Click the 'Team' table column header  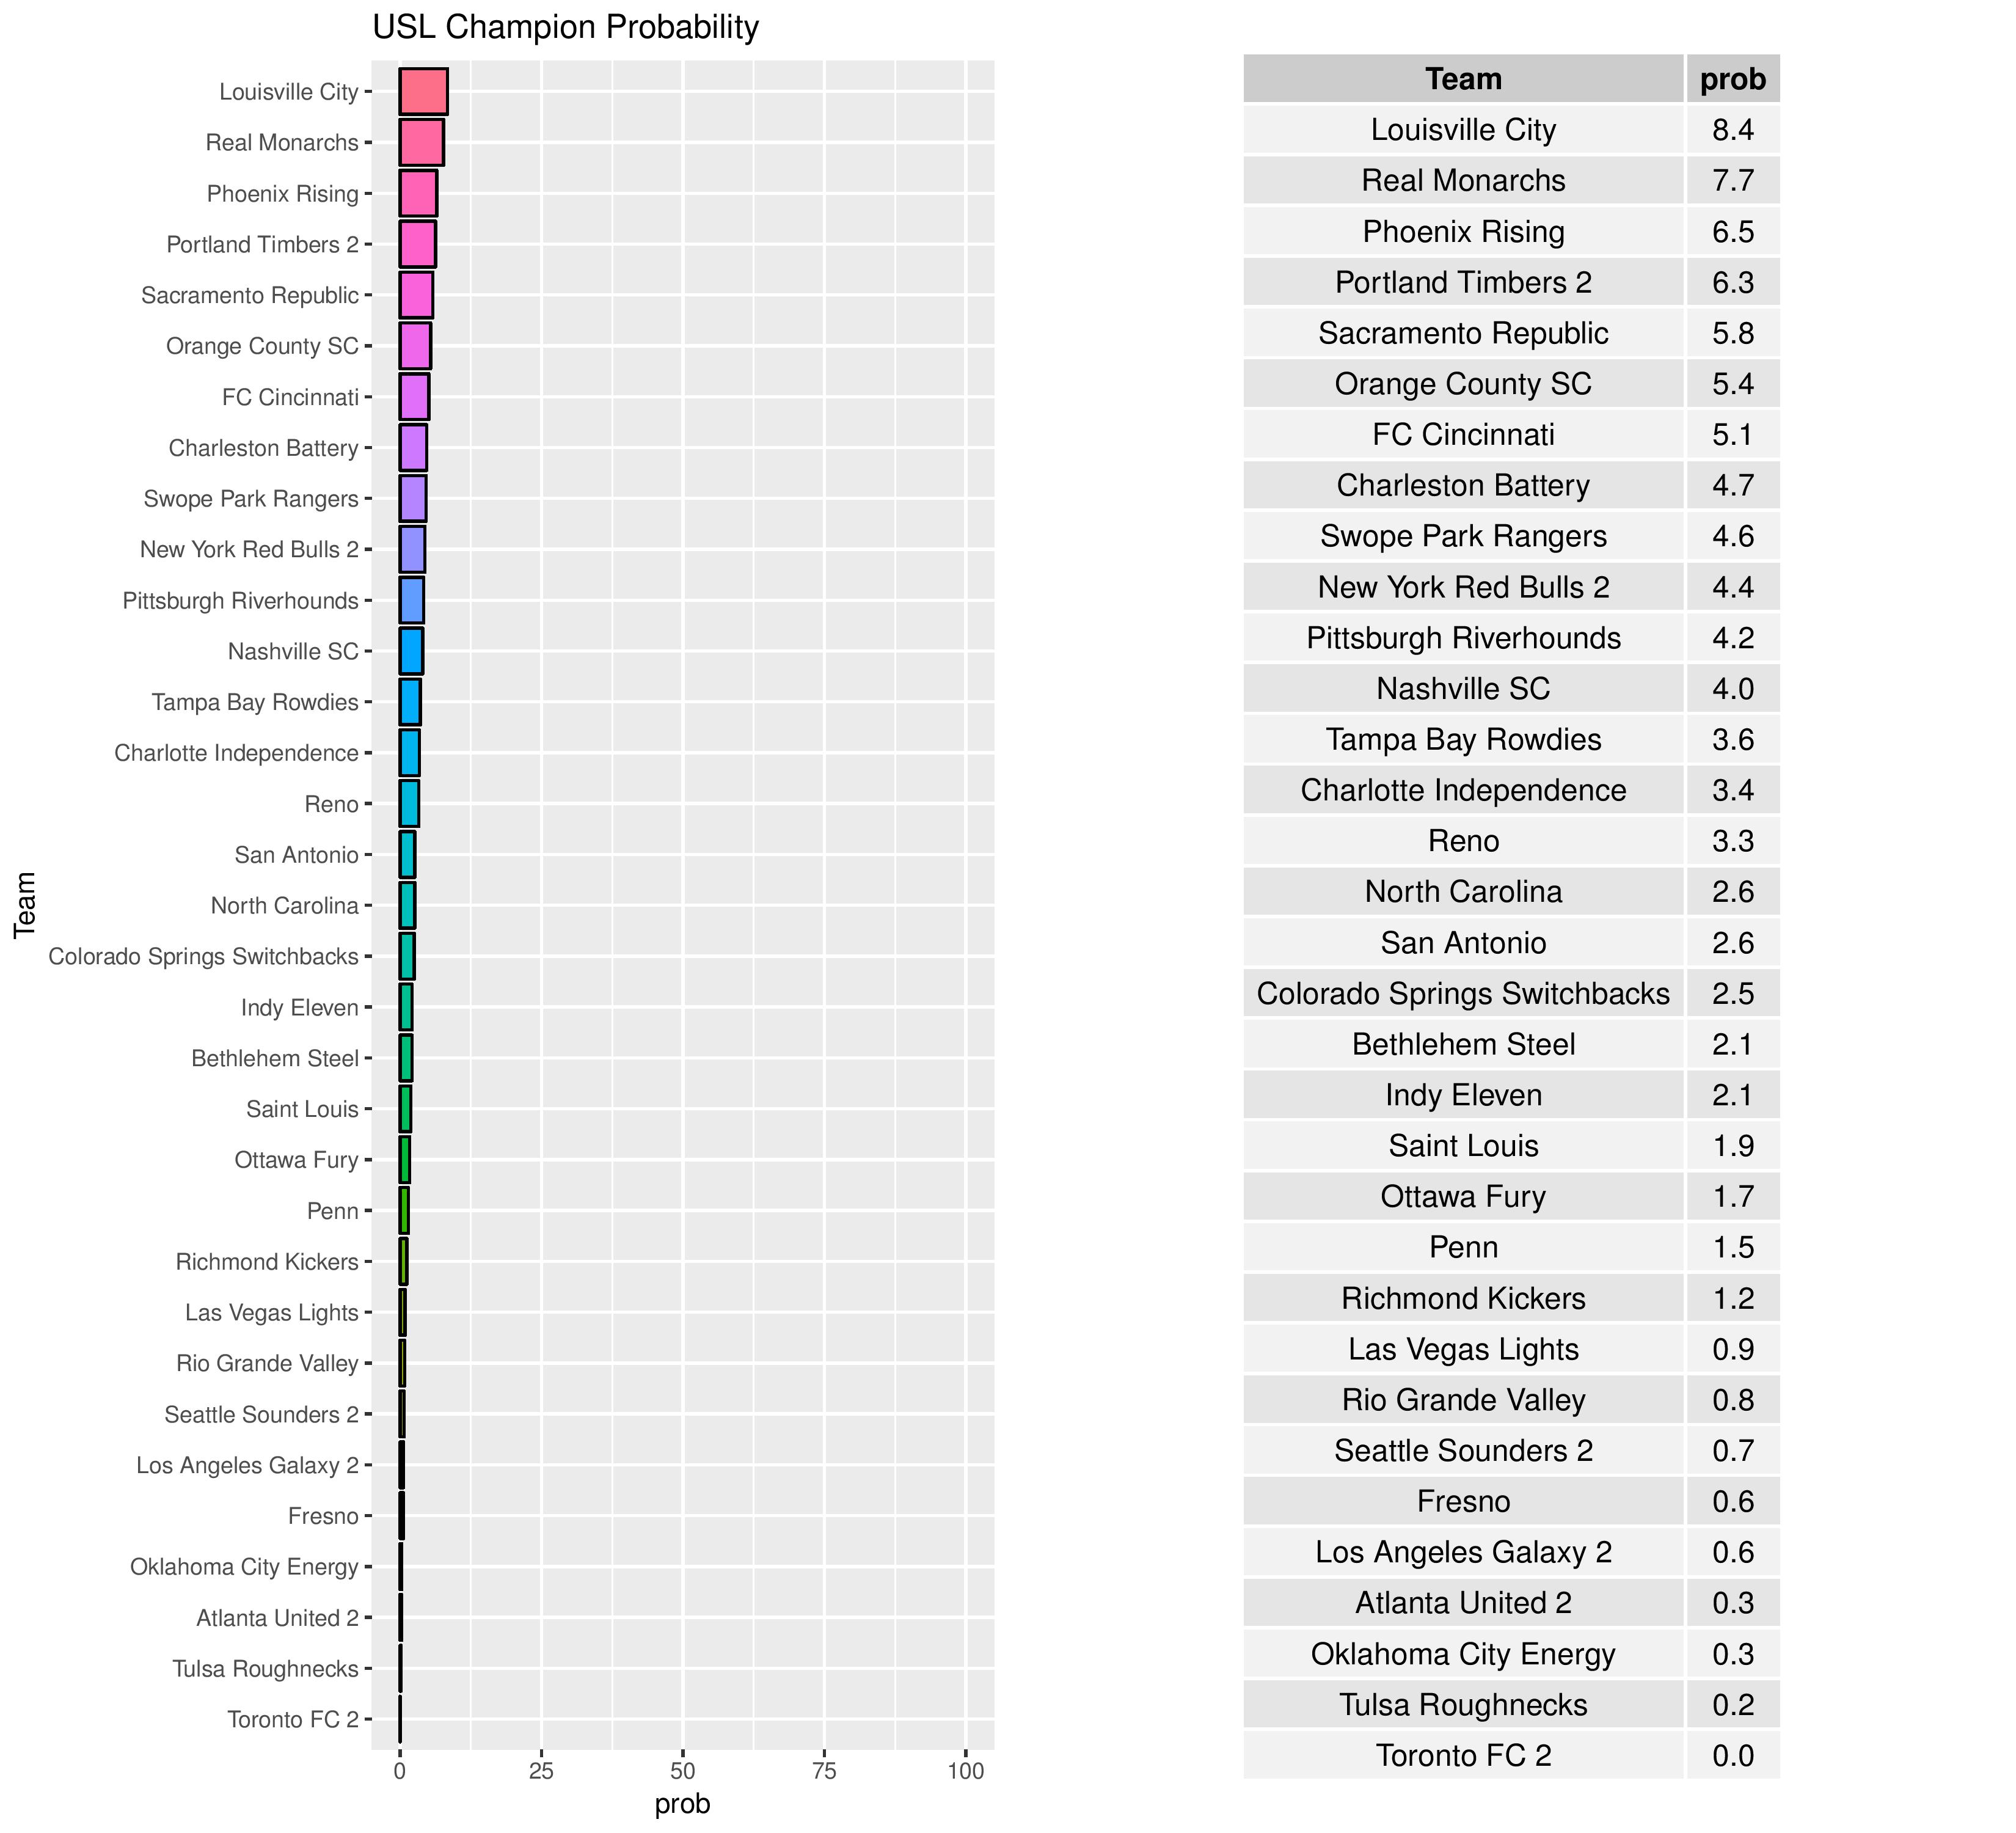tap(1463, 79)
